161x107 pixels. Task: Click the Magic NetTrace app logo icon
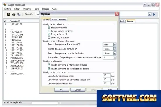point(5,5)
